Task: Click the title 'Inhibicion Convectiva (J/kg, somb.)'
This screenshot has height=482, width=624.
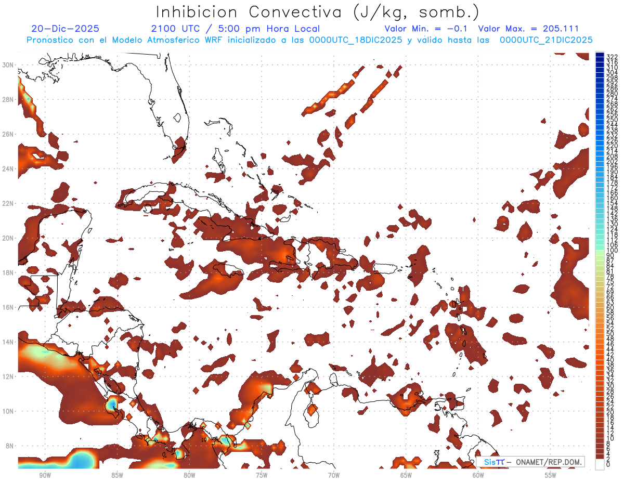Action: coord(317,12)
